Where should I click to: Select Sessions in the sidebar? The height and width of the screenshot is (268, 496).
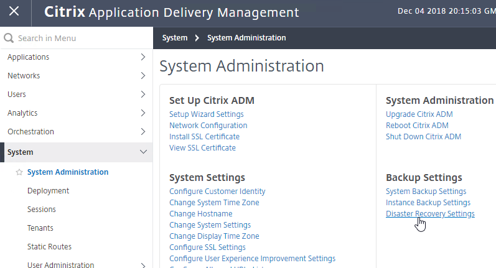(x=42, y=209)
